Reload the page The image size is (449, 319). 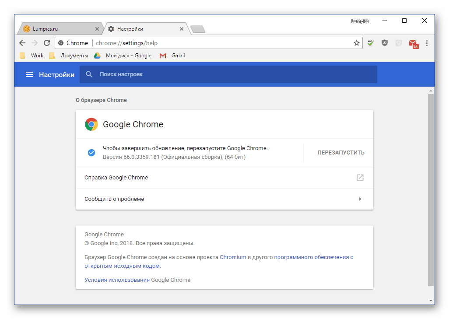[x=47, y=43]
